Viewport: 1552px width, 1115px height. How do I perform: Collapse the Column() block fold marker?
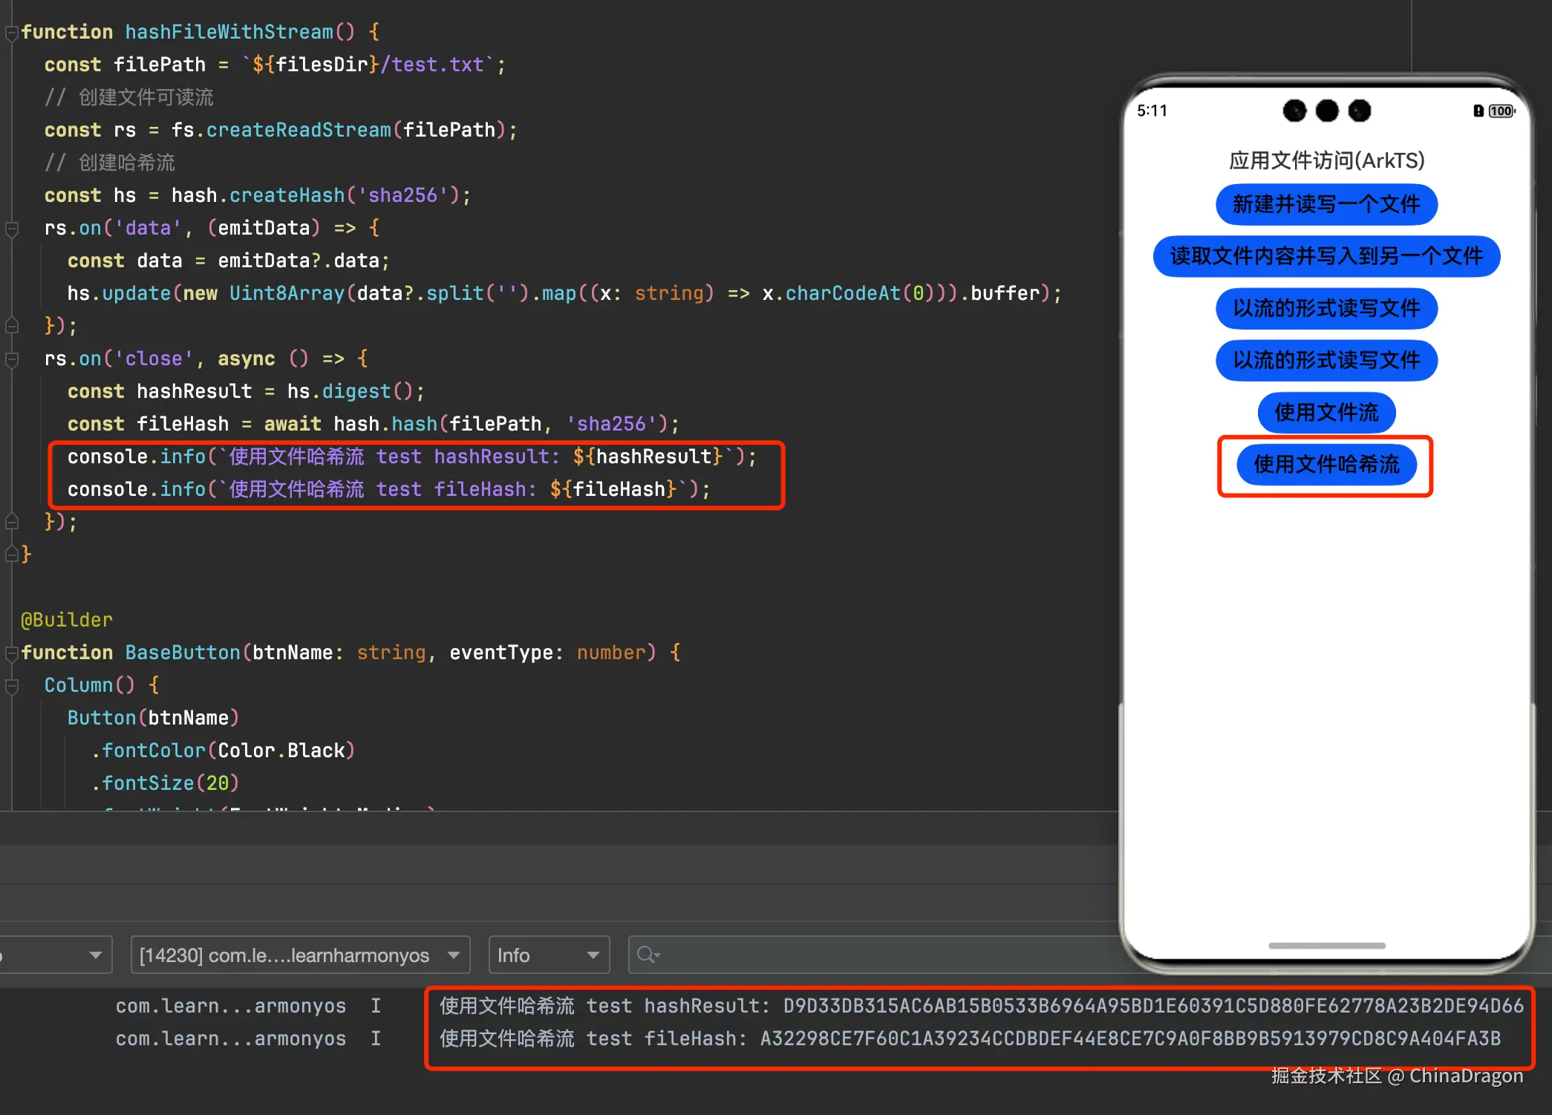point(11,686)
